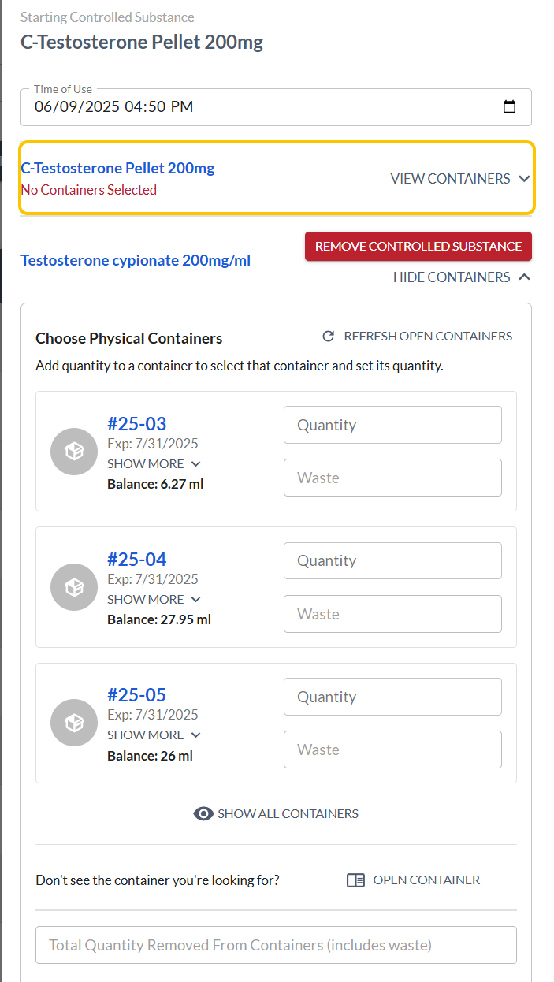Open the Testosterone cypionate 200mg/ml link

pos(136,261)
